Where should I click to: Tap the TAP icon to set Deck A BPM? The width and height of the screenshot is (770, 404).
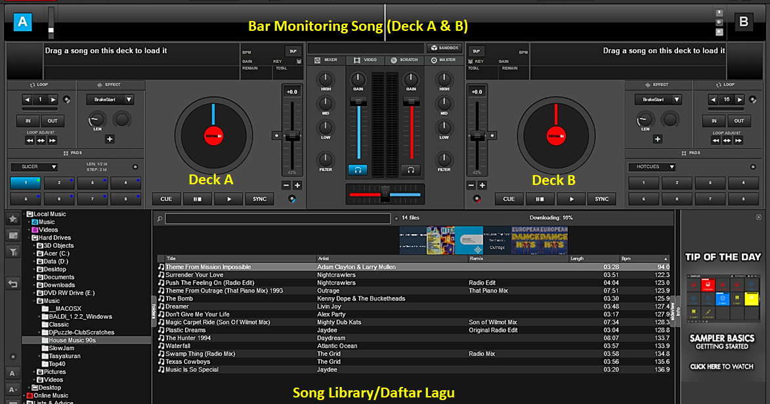pos(293,51)
